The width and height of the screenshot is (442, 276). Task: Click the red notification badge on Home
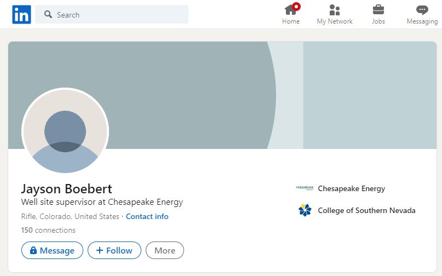[296, 7]
